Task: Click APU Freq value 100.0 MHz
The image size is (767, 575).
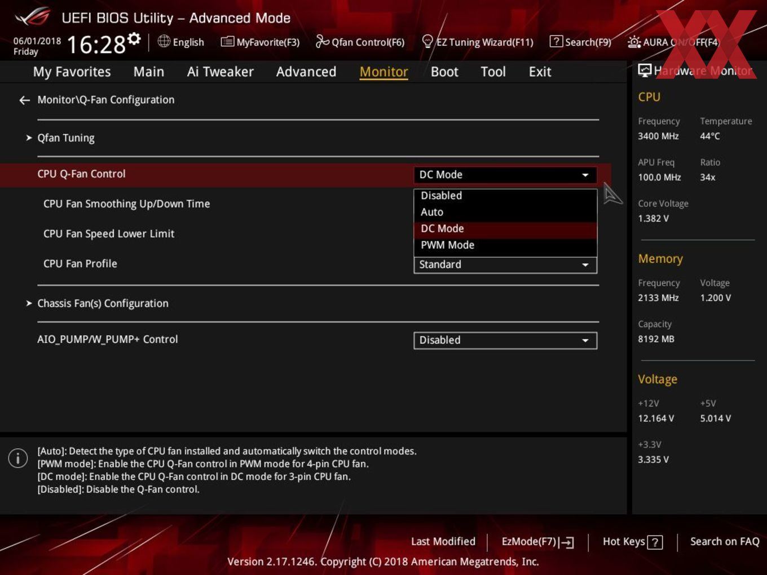Action: [x=659, y=177]
